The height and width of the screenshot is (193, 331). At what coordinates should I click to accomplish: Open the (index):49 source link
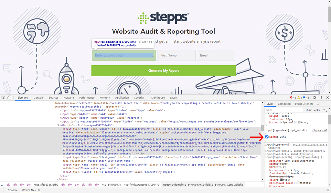(320, 130)
